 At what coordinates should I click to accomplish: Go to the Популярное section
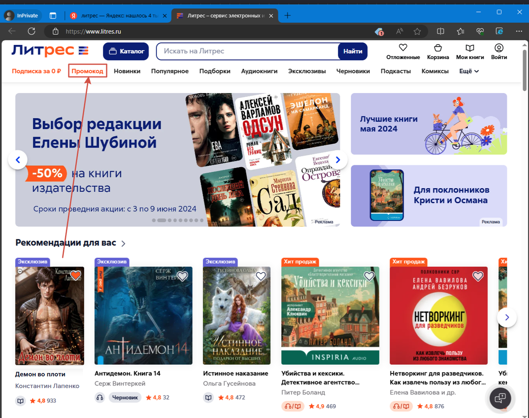pos(170,71)
